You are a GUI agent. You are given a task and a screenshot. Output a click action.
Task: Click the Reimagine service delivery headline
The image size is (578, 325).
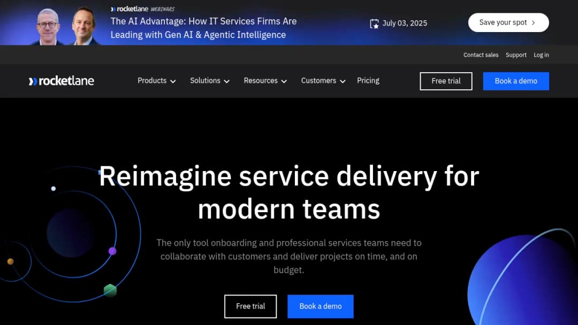289,192
